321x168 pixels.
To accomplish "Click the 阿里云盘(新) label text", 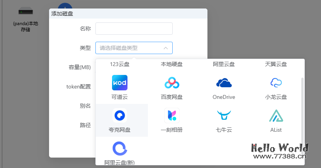I will click(120, 163).
